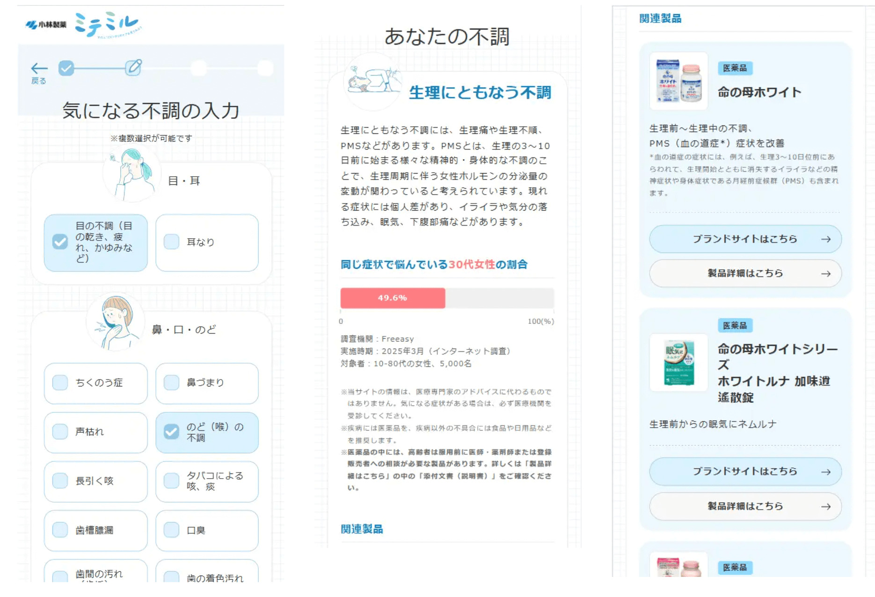Viewport: 875px width, 597px height.
Task: Click the back arrow labeled 戻る
Action: tap(39, 73)
